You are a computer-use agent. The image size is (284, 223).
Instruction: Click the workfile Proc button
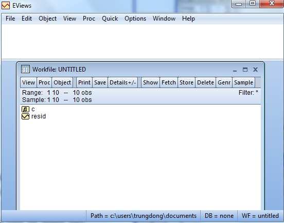pos(44,82)
